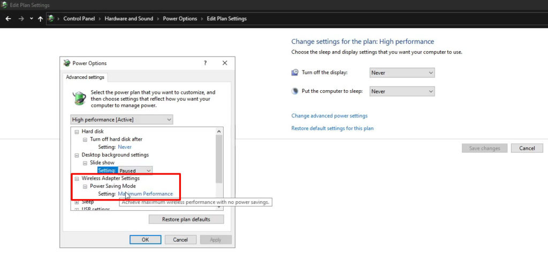Click the monitor icon beside Turn off the display
The height and width of the screenshot is (255, 548).
pos(295,73)
